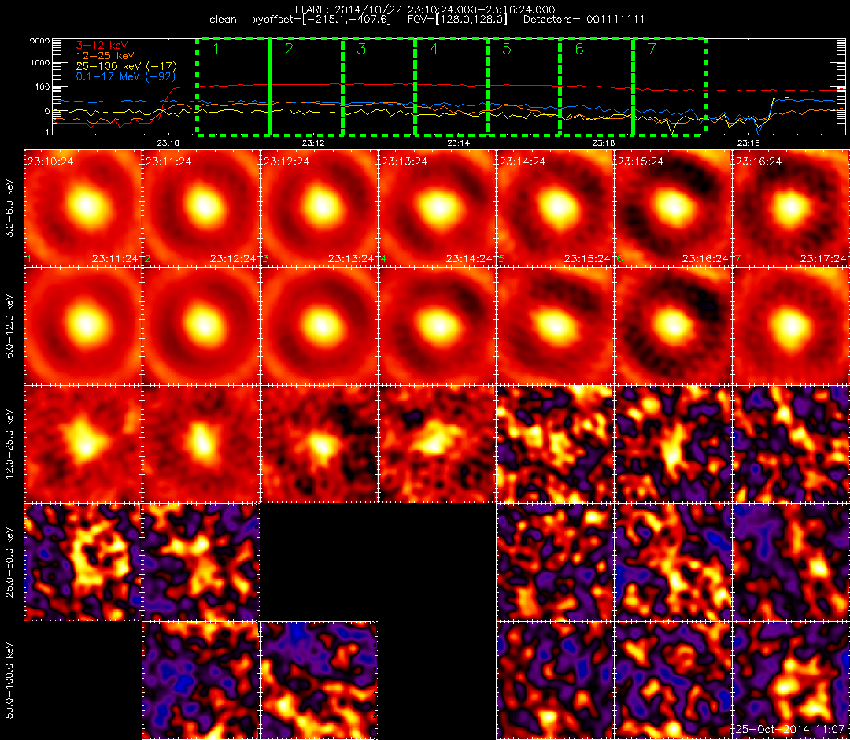Open the 6.0-12.0 keV image for interval 3
The height and width of the screenshot is (740, 850).
[319, 327]
